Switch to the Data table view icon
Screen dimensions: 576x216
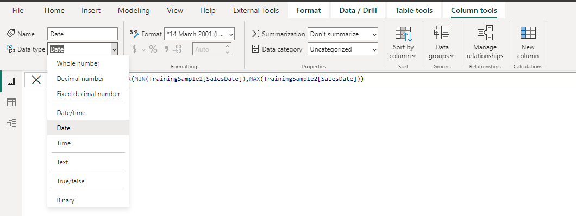click(x=11, y=103)
